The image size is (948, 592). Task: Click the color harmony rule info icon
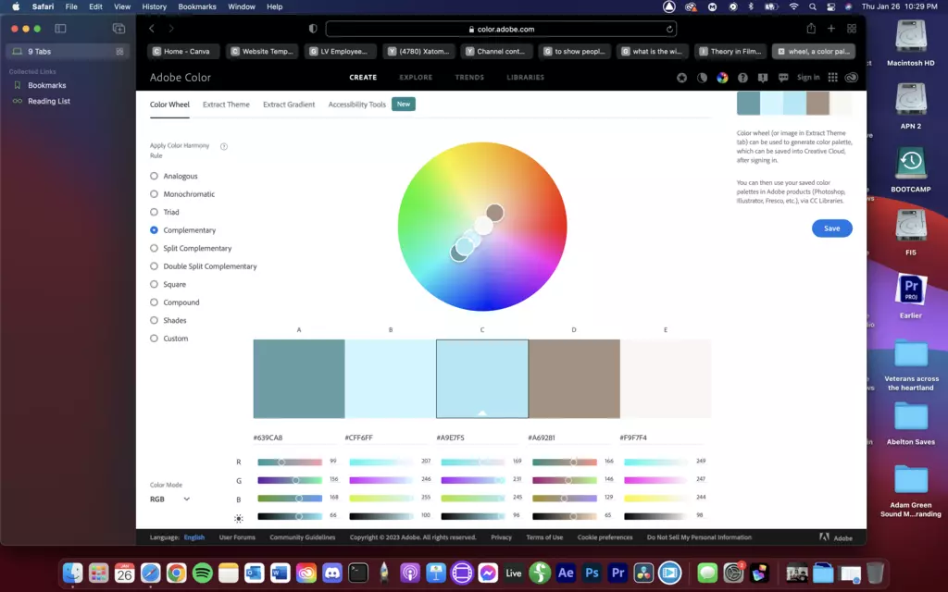coord(224,146)
